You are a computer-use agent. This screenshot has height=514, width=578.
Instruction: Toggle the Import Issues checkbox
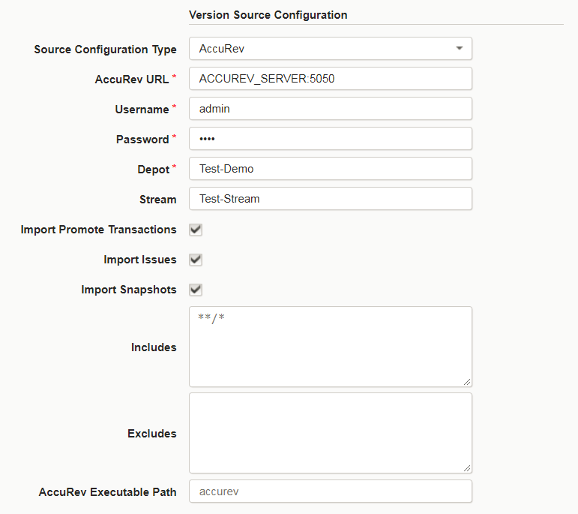(196, 260)
